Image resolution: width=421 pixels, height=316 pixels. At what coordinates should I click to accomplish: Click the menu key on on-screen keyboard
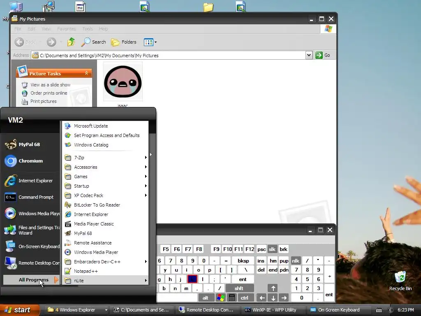click(232, 297)
